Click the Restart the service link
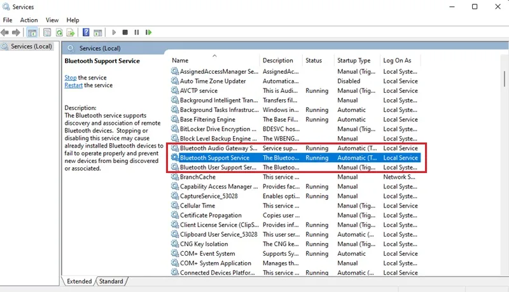Viewport: 509px width, 292px height. [73, 85]
